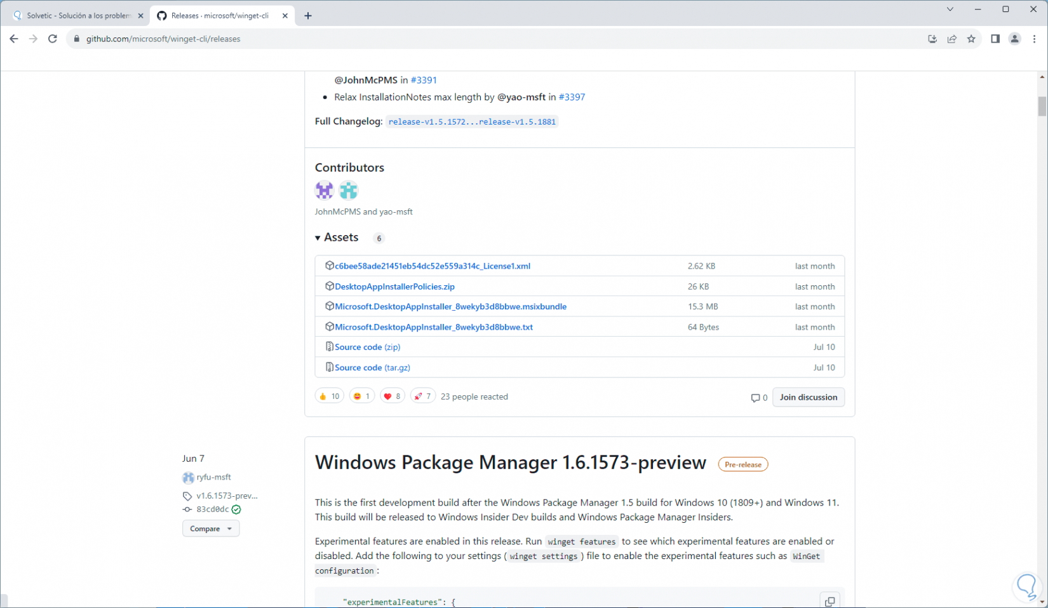Viewport: 1048px width, 608px height.
Task: Open Chrome side panel icon
Action: coord(995,39)
